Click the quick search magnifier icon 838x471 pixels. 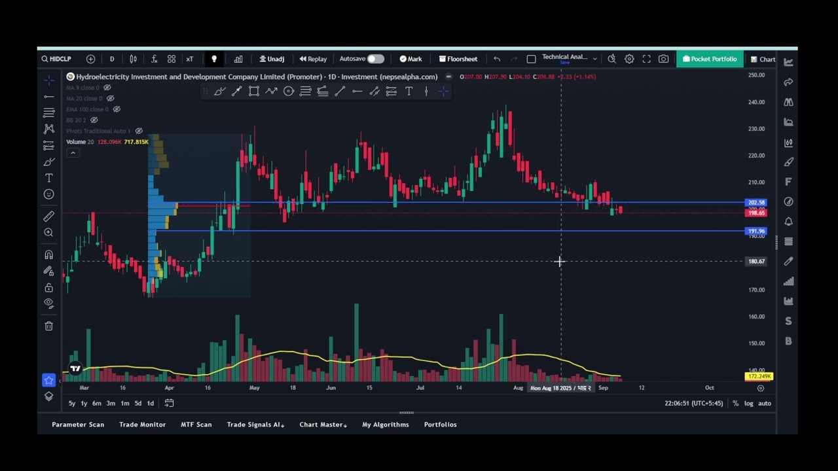(x=611, y=59)
